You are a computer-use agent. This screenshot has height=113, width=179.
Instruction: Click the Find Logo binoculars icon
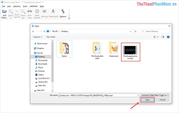pos(30,14)
